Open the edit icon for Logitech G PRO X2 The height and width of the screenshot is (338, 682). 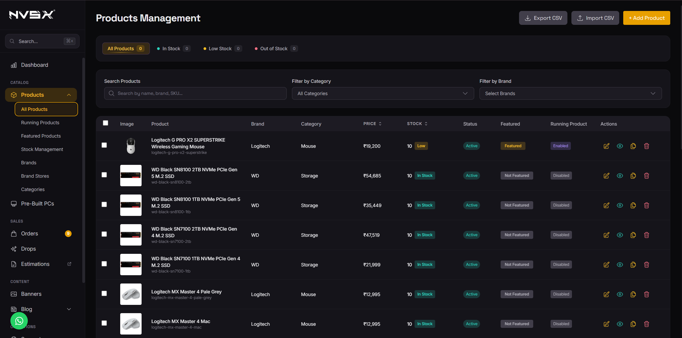[x=606, y=146]
